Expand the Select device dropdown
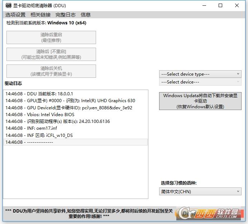The width and height of the screenshot is (248, 224). point(200,82)
